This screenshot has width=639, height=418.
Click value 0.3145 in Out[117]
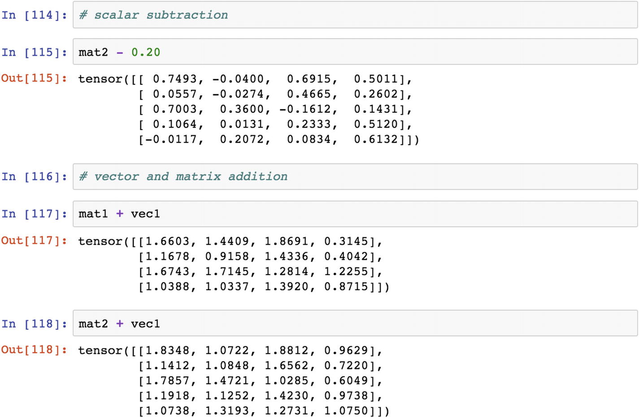(346, 241)
